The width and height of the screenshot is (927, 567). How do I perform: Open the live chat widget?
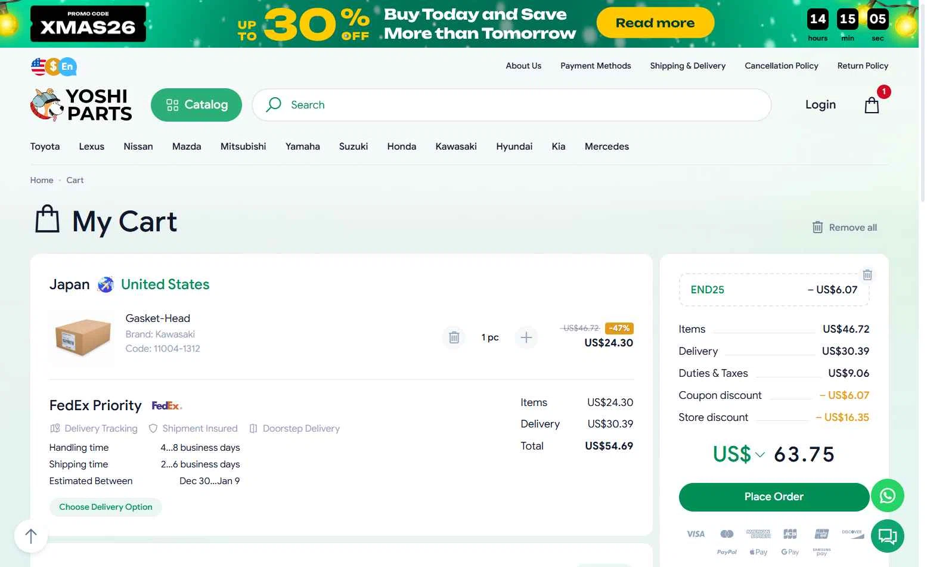click(x=888, y=536)
